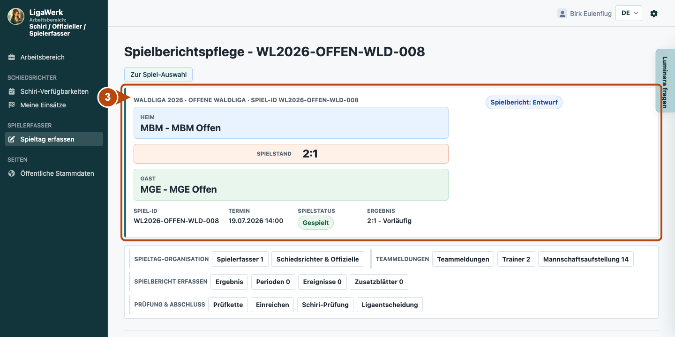The height and width of the screenshot is (337, 675).
Task: Open Zusatzblätter 0 section
Action: click(x=379, y=282)
